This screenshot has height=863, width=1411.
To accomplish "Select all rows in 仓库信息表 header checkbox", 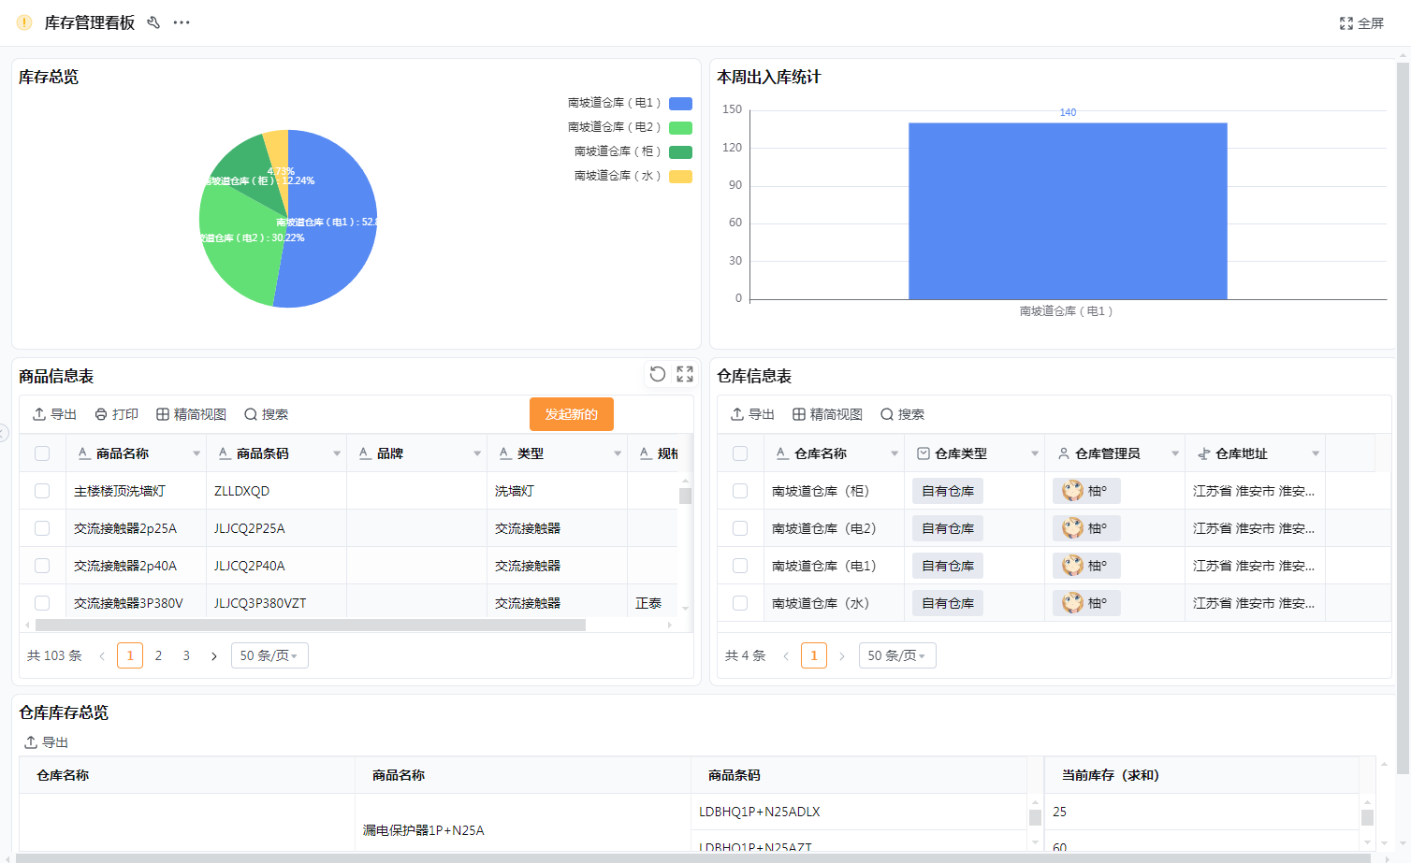I will click(x=740, y=453).
